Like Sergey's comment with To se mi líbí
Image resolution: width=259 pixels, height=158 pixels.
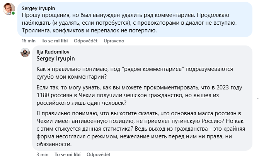click(55, 41)
